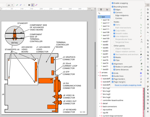Collapse the vectors layer
The image size is (150, 117).
point(98,76)
